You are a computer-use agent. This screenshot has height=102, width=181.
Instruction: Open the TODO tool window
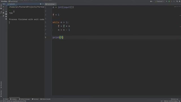(x=6, y=99)
